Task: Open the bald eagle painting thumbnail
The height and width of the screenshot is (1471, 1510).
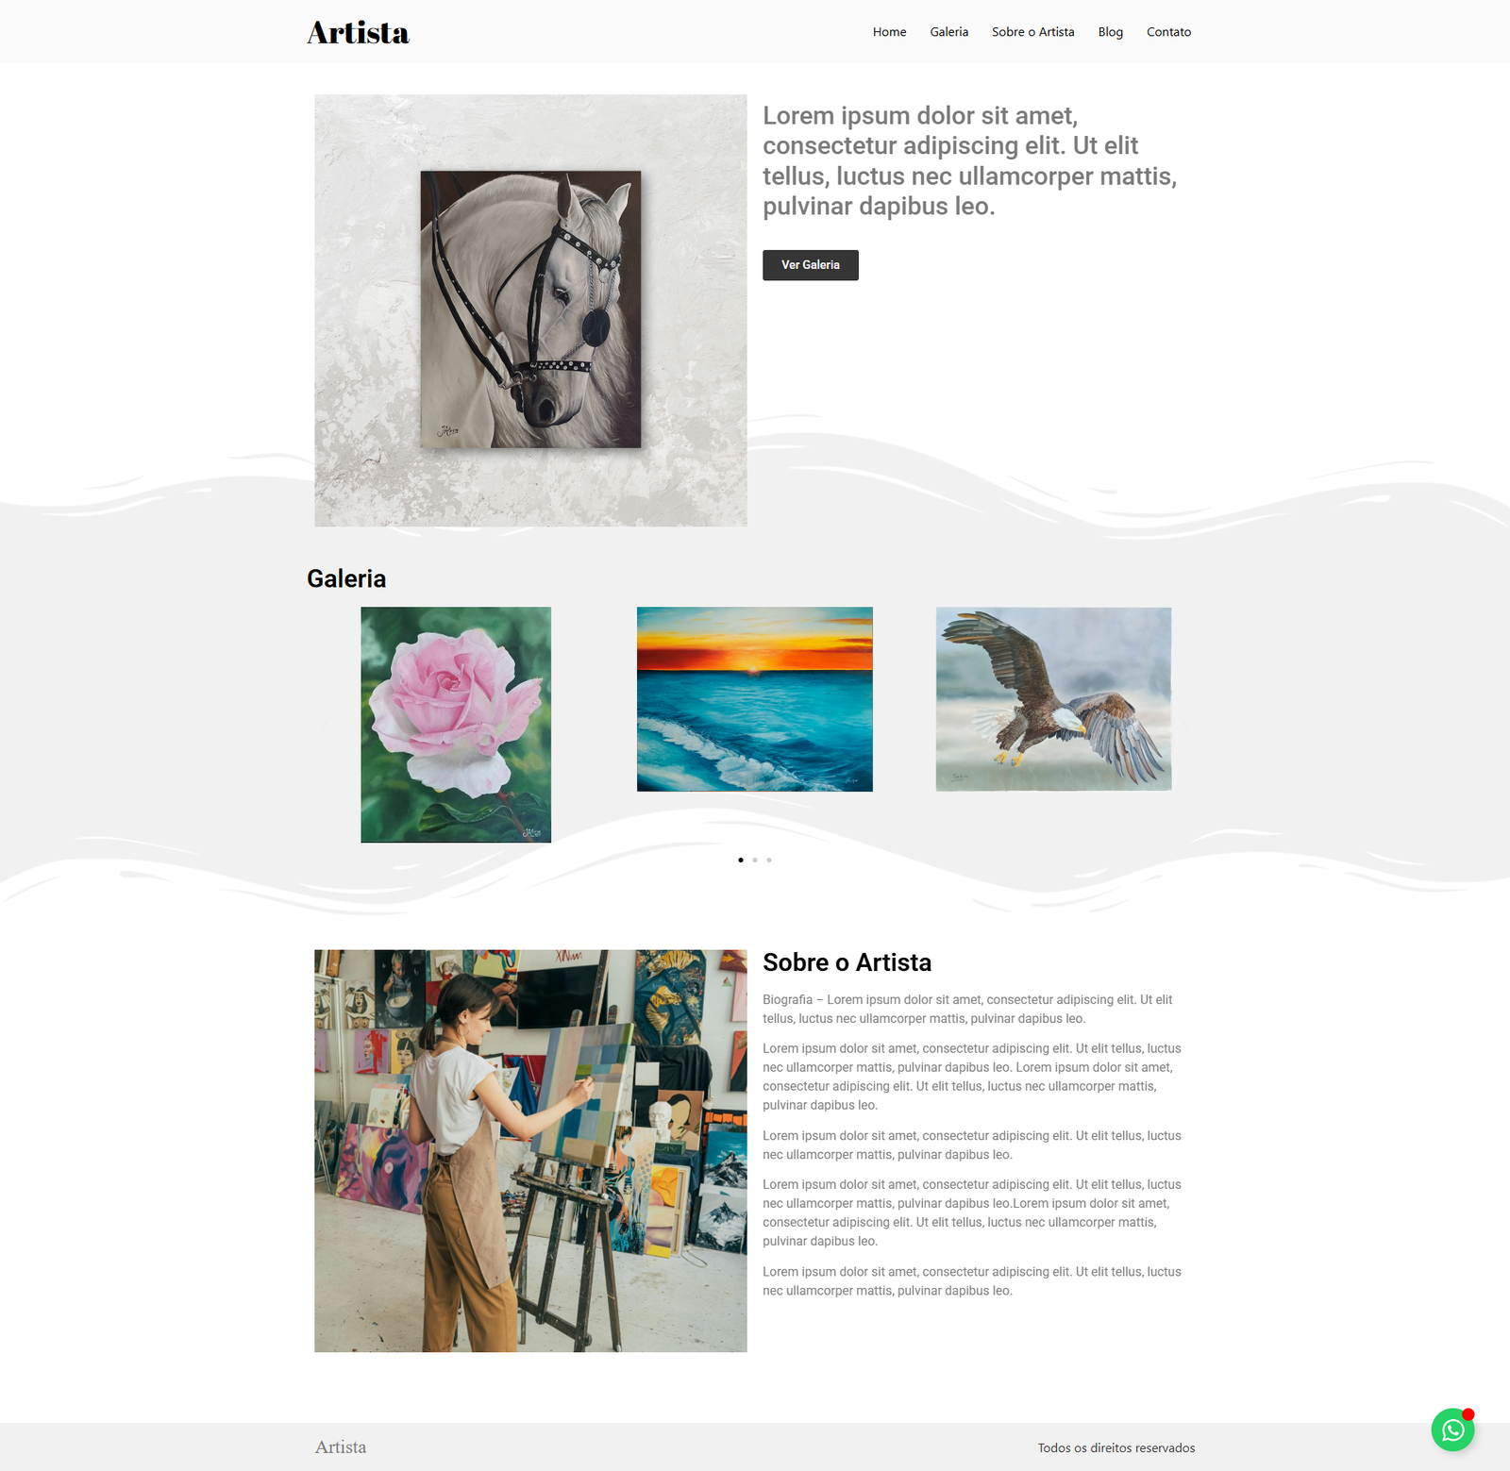Action: tap(1053, 699)
